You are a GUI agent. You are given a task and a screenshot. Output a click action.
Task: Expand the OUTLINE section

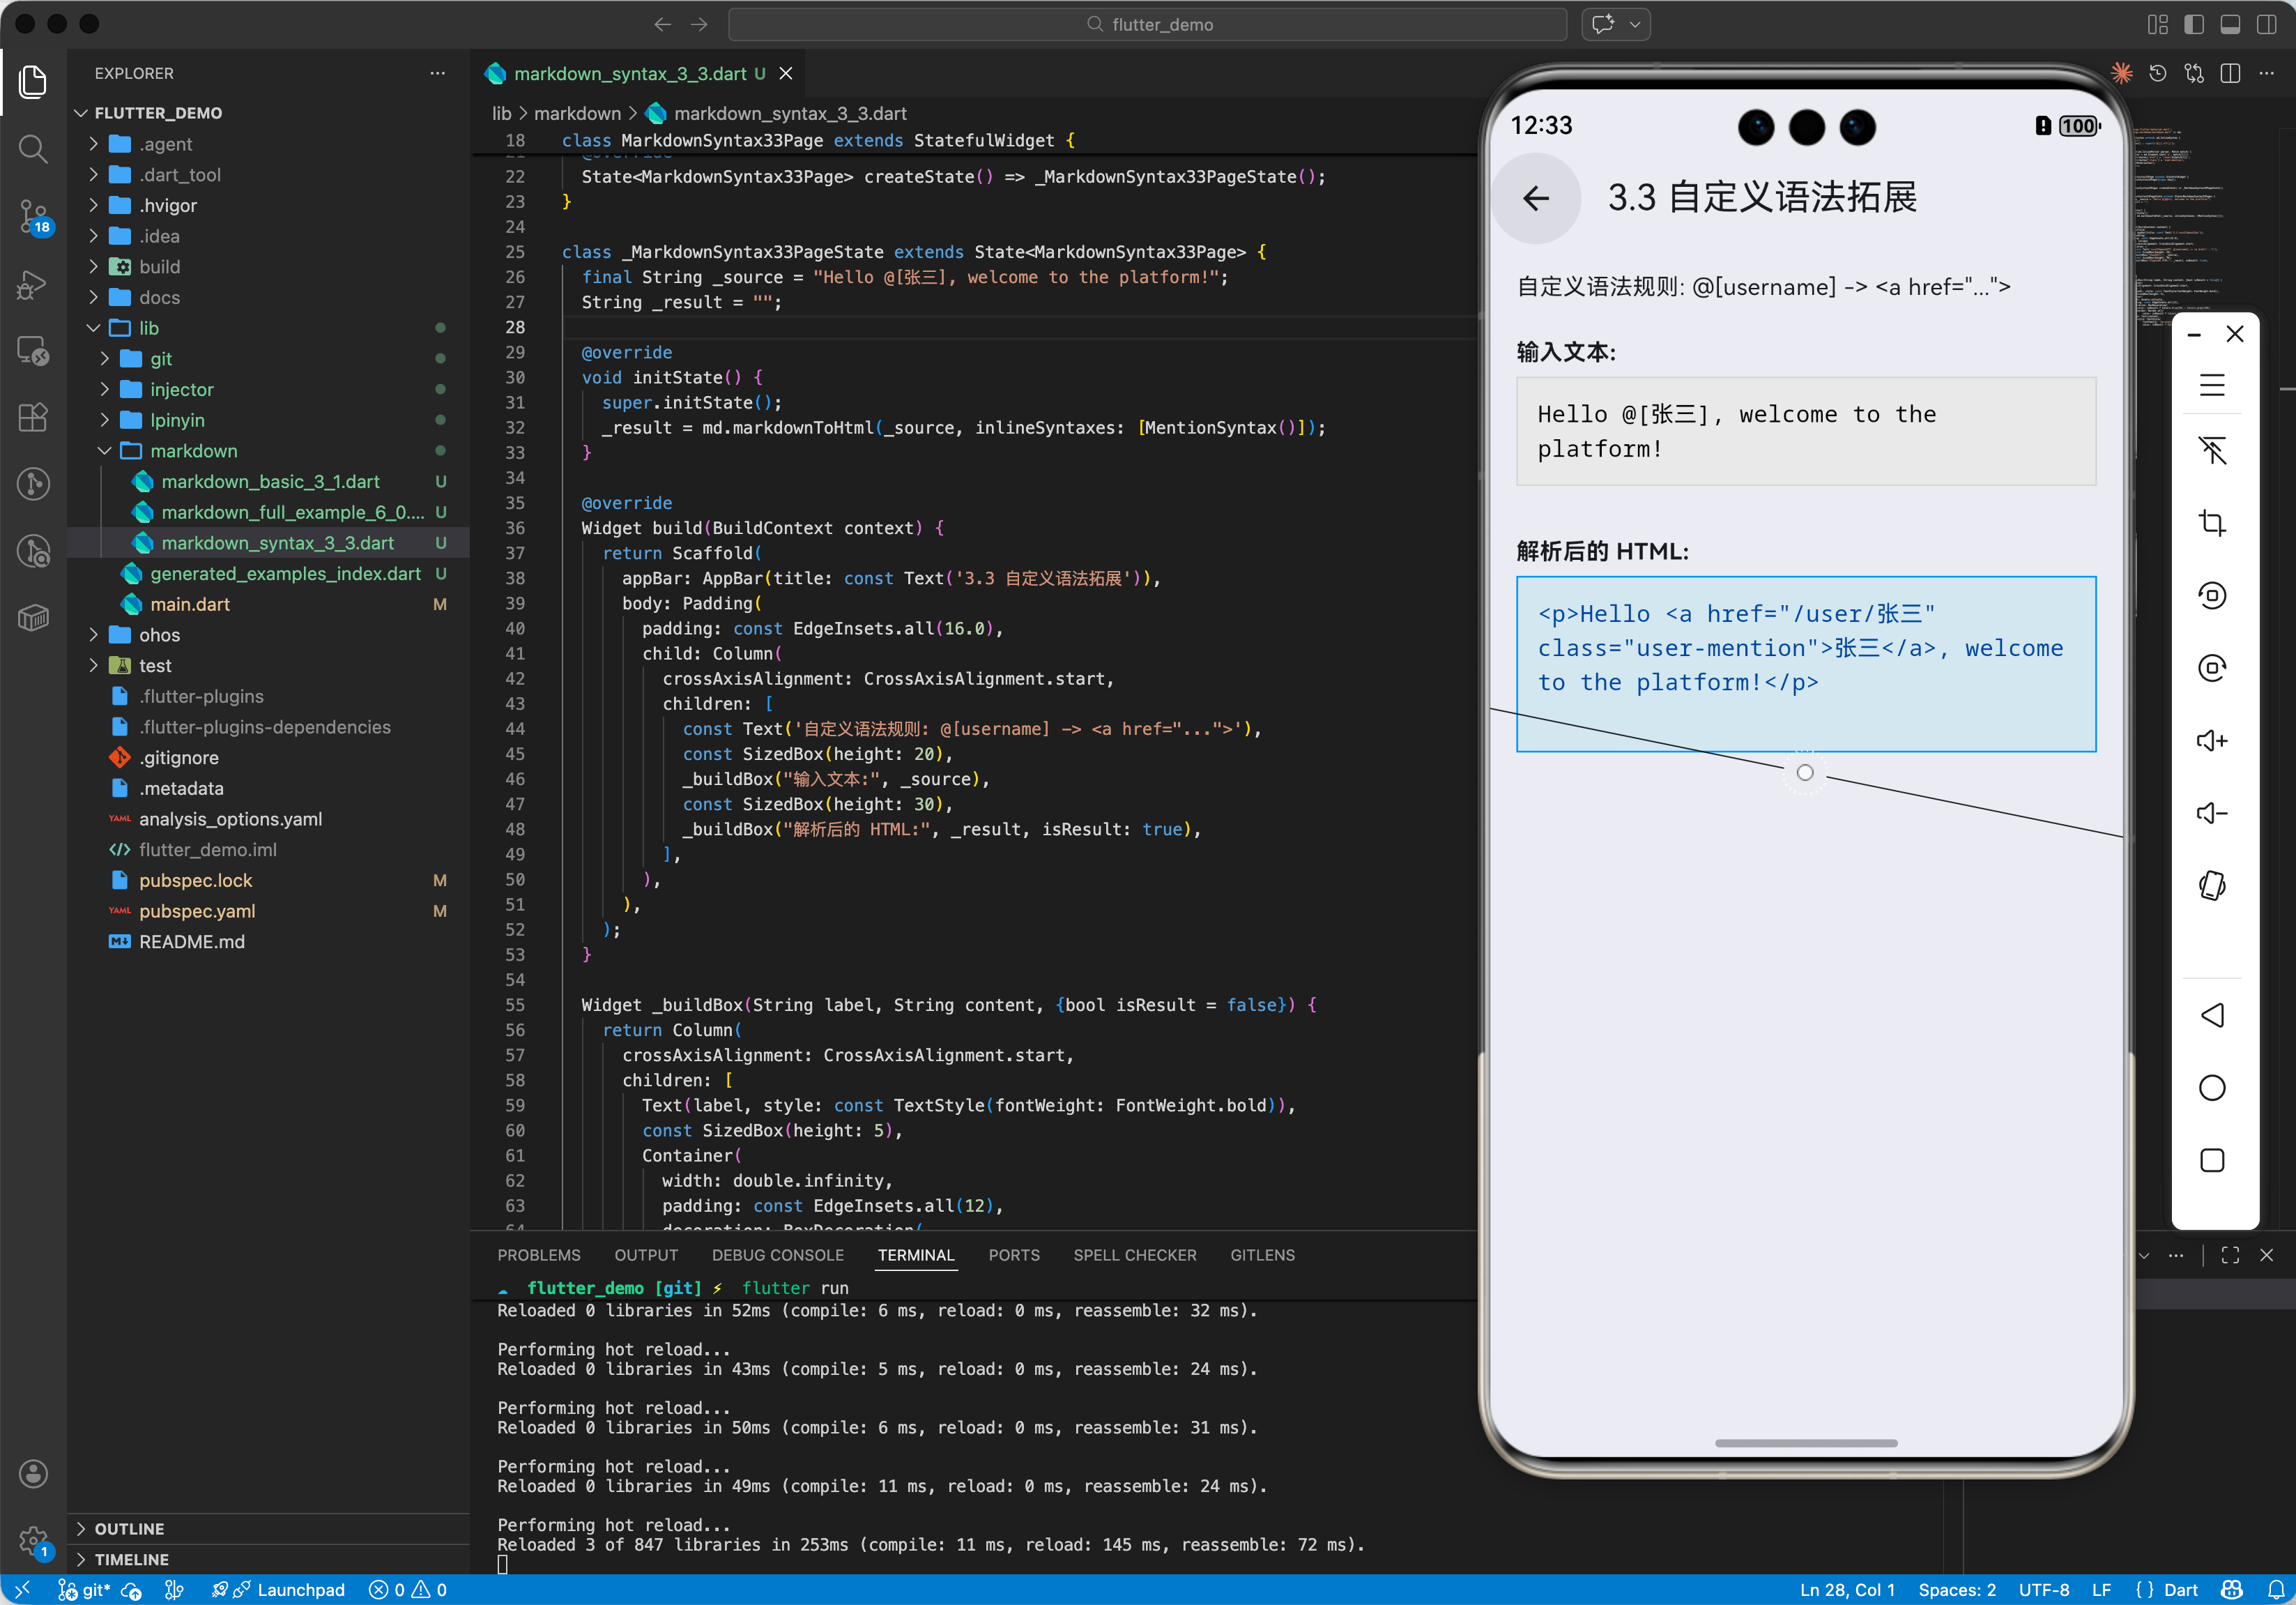click(129, 1528)
